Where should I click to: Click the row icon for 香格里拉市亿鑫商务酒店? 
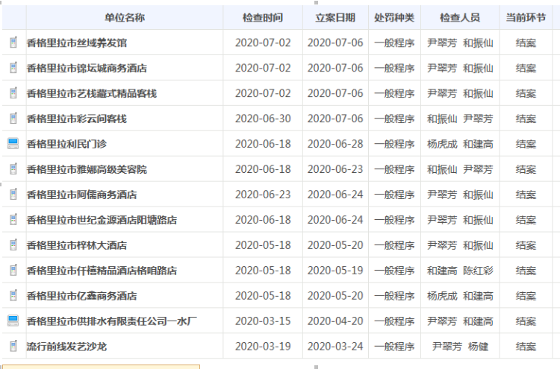coord(13,295)
